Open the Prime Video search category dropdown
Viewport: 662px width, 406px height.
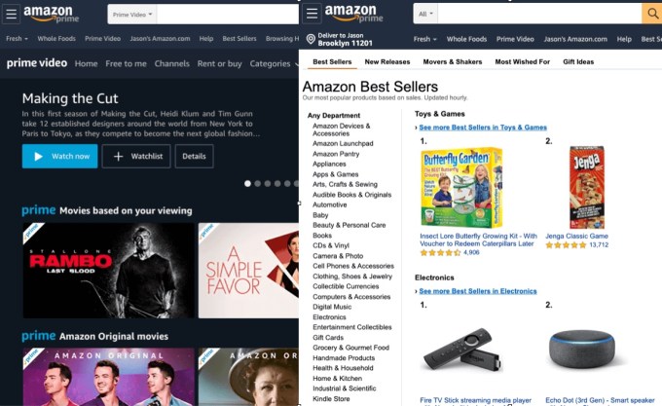[132, 15]
